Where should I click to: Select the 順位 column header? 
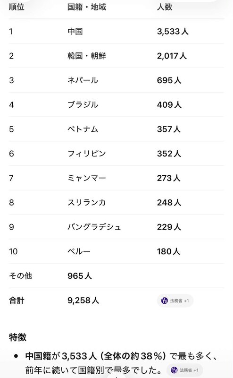point(17,7)
